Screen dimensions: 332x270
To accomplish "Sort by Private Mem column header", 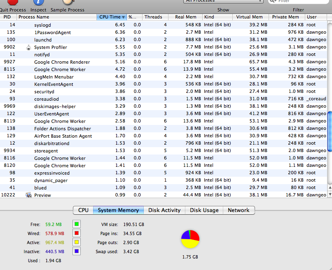I will pos(287,17).
